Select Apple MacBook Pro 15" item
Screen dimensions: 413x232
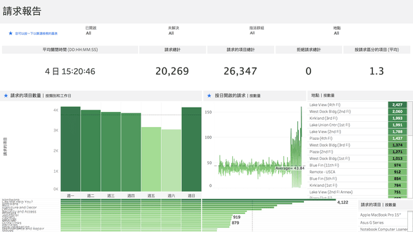380,215
